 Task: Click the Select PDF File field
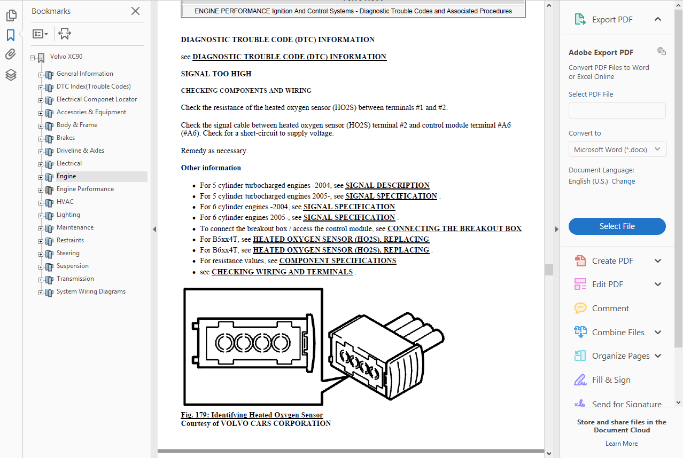(x=617, y=110)
